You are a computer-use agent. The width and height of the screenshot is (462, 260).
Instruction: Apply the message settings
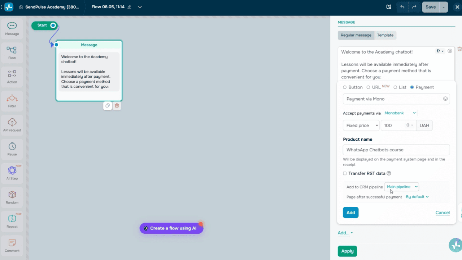click(x=347, y=251)
